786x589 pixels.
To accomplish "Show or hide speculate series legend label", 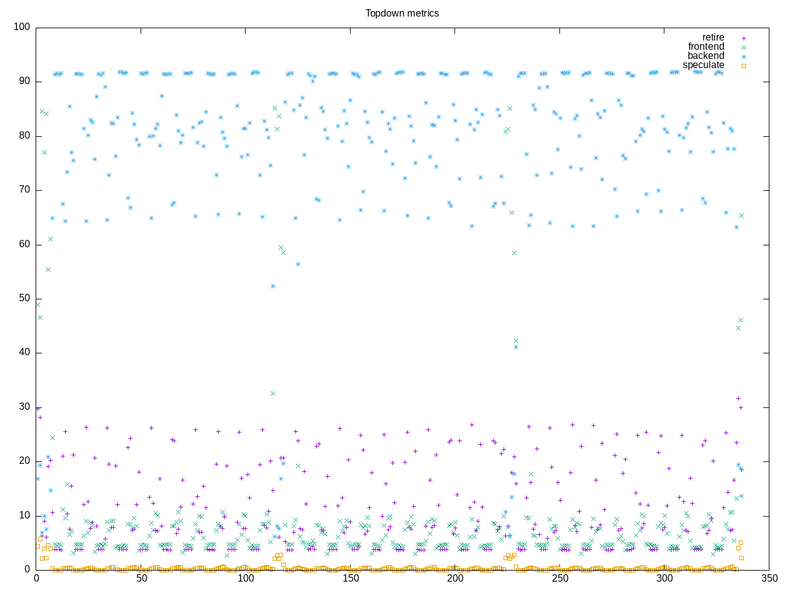I will (703, 65).
